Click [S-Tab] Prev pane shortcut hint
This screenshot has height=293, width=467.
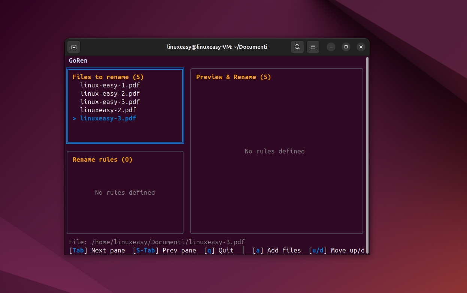pyautogui.click(x=164, y=250)
